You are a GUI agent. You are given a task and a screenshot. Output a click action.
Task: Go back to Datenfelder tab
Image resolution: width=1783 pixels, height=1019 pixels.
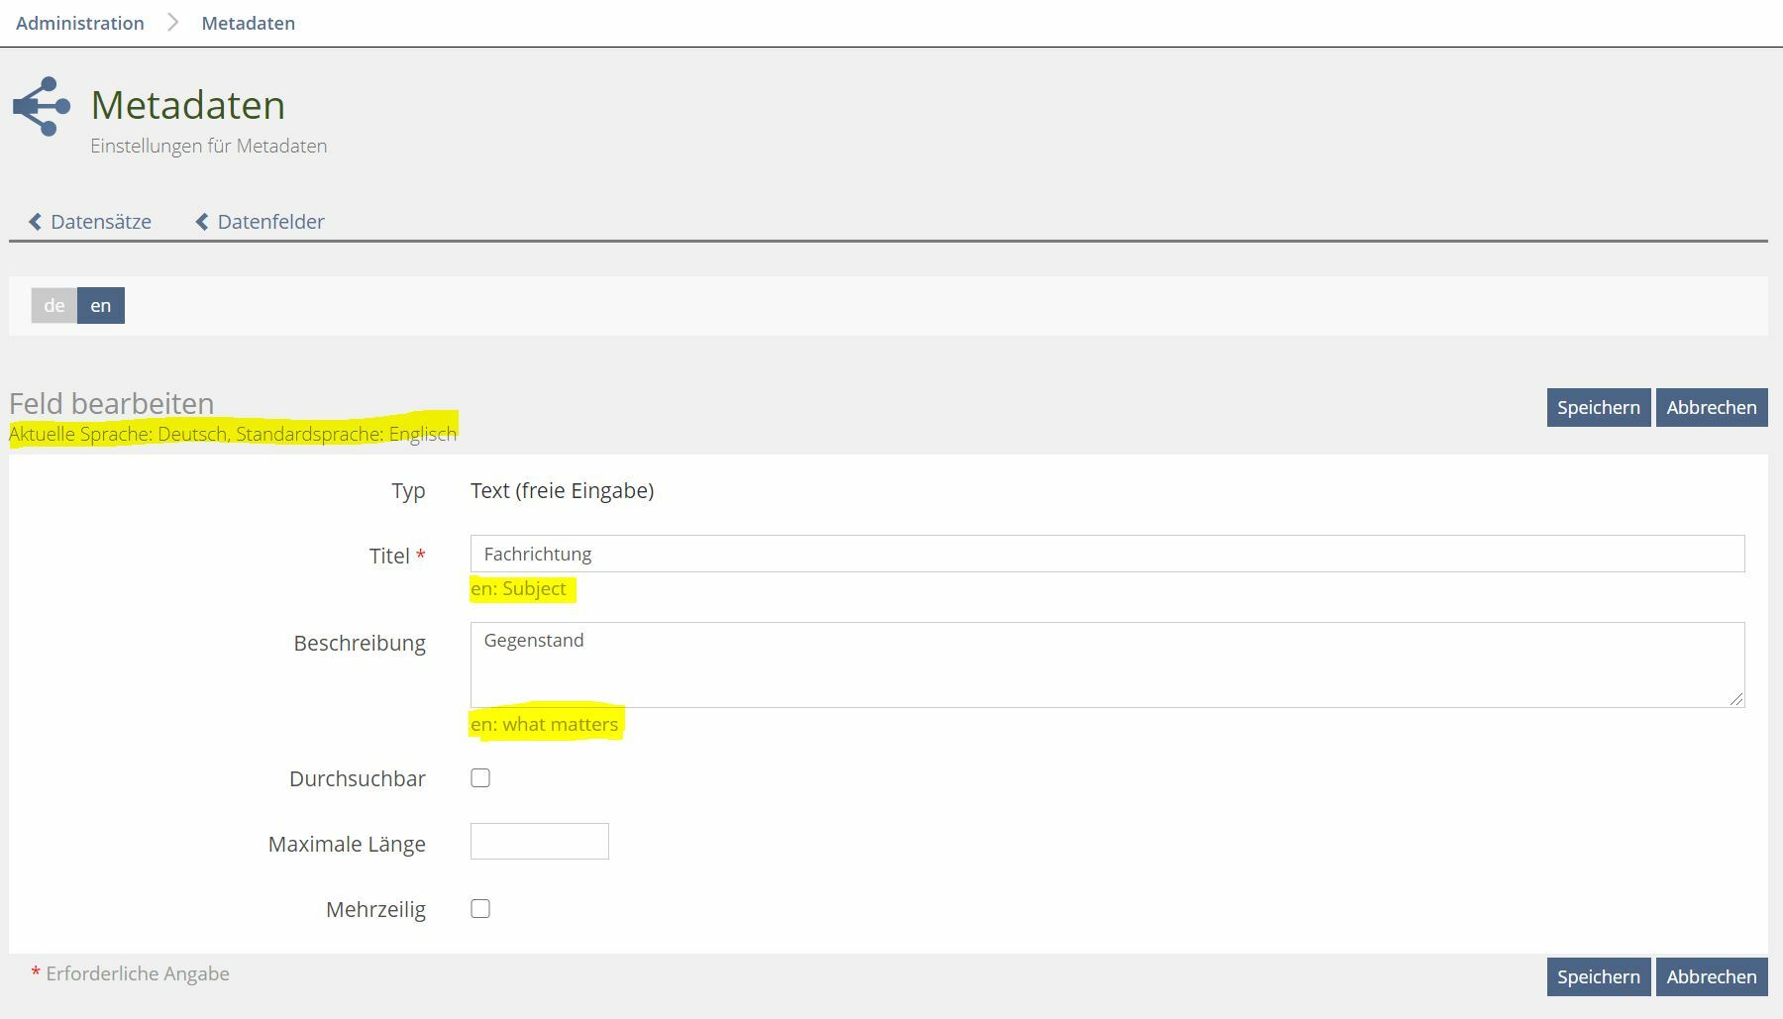pos(270,222)
